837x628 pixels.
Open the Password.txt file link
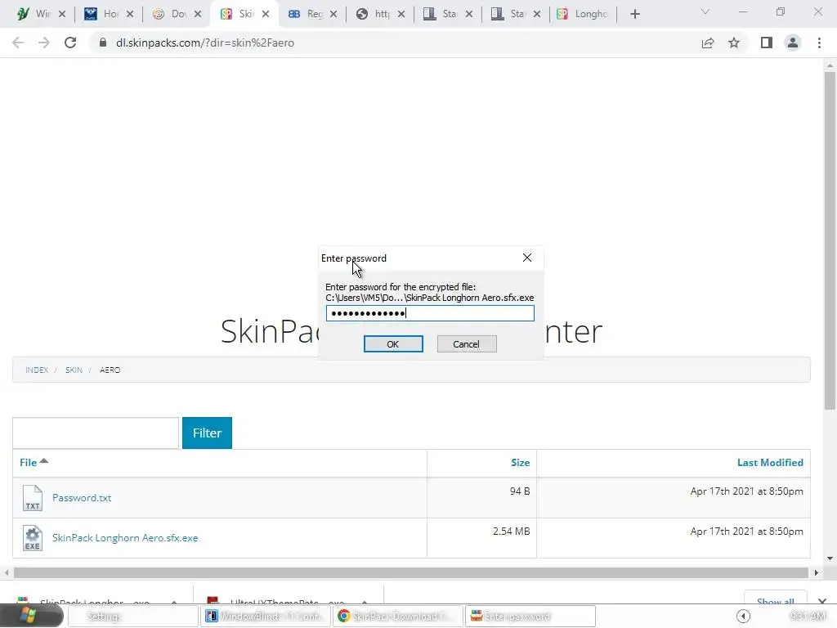click(x=82, y=498)
